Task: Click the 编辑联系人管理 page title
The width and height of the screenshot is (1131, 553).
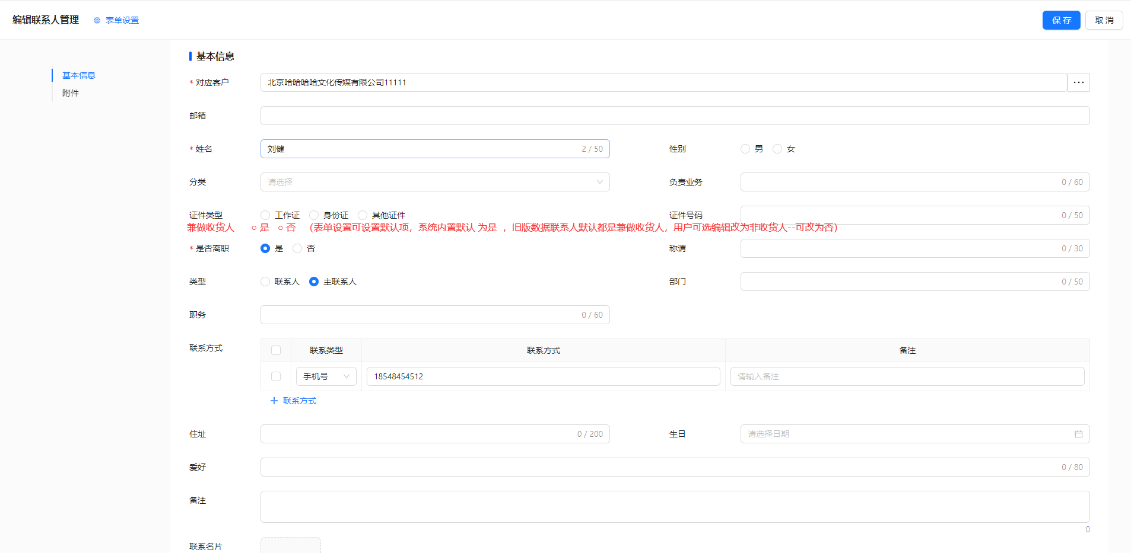Action: tap(46, 20)
